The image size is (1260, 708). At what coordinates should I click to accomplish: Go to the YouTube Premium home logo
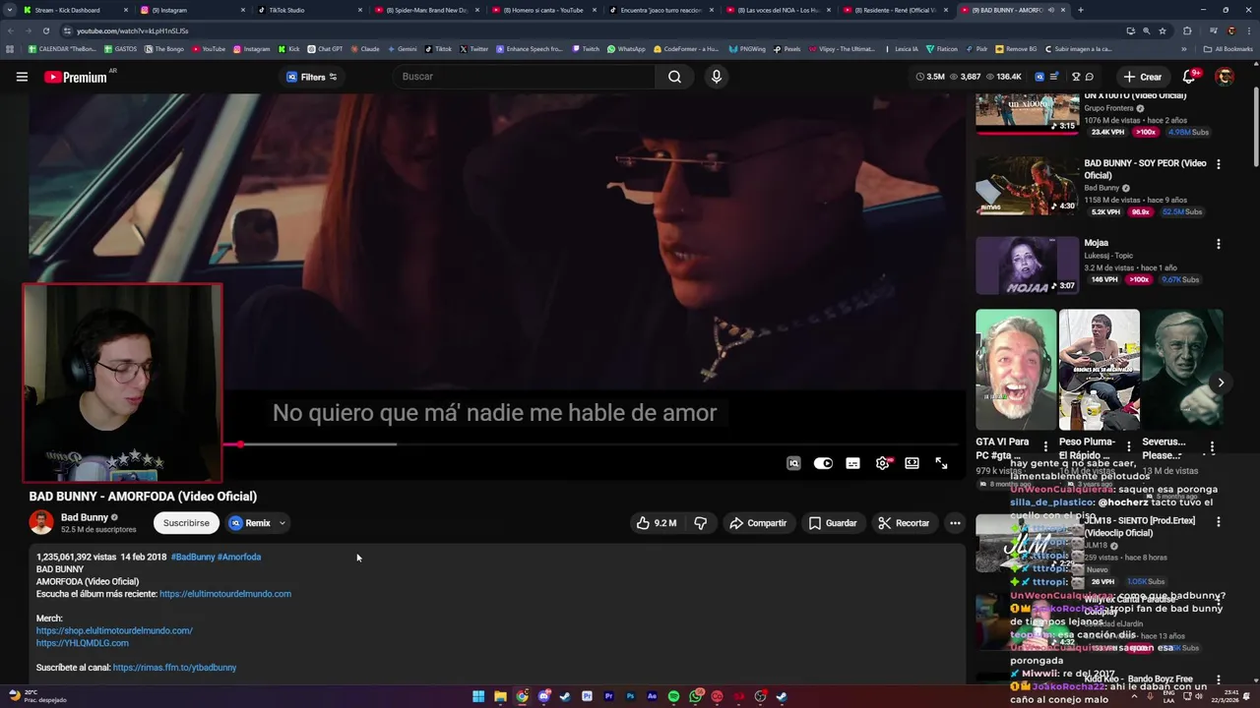pos(76,77)
